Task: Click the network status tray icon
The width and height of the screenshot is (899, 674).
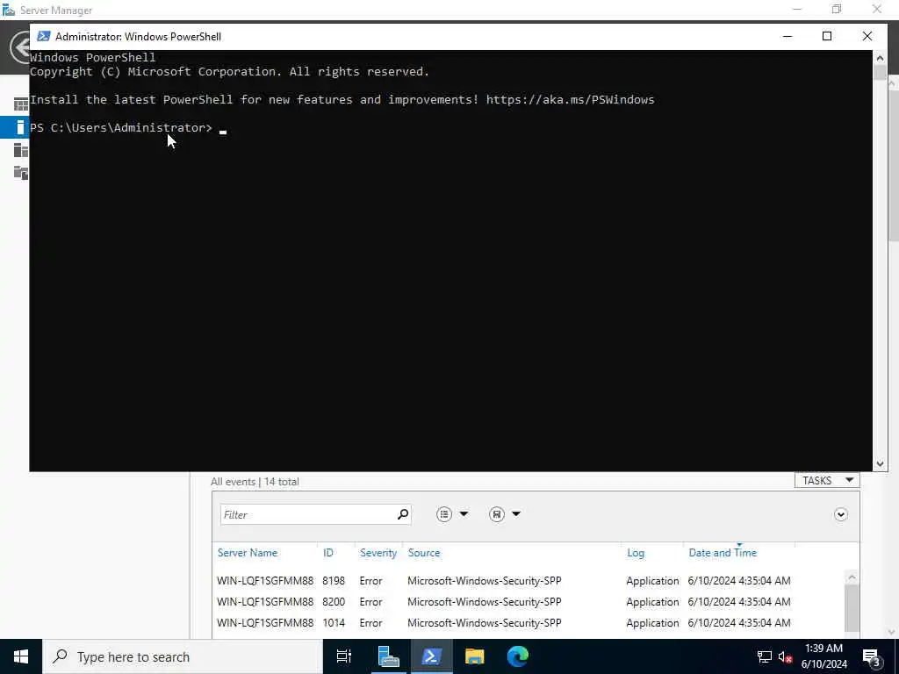Action: pos(765,656)
